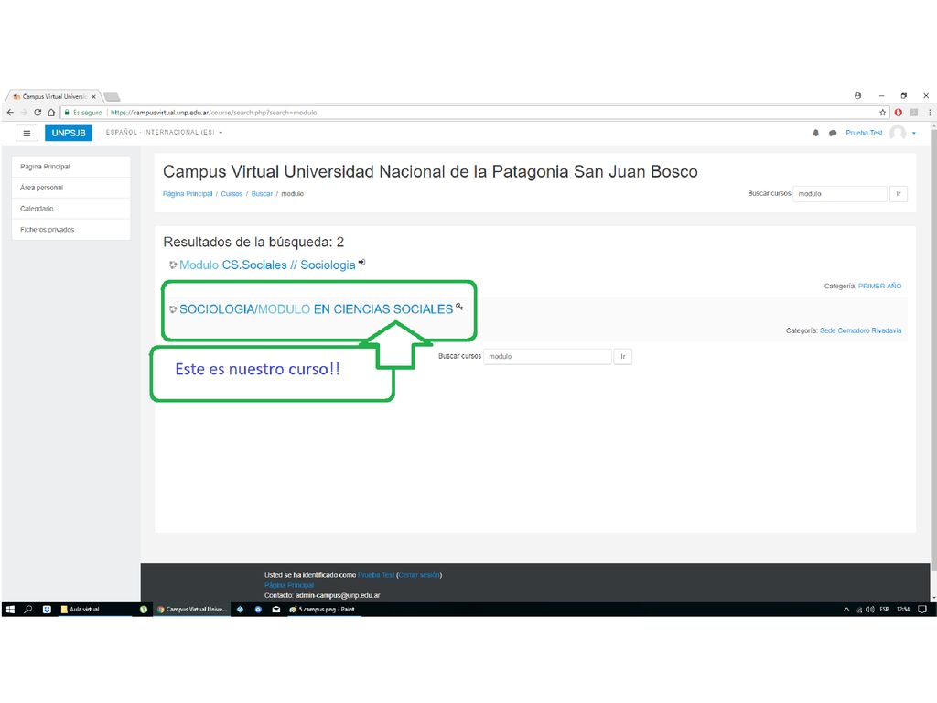Click the red Opera extension icon
This screenshot has height=703, width=937.
click(x=899, y=113)
